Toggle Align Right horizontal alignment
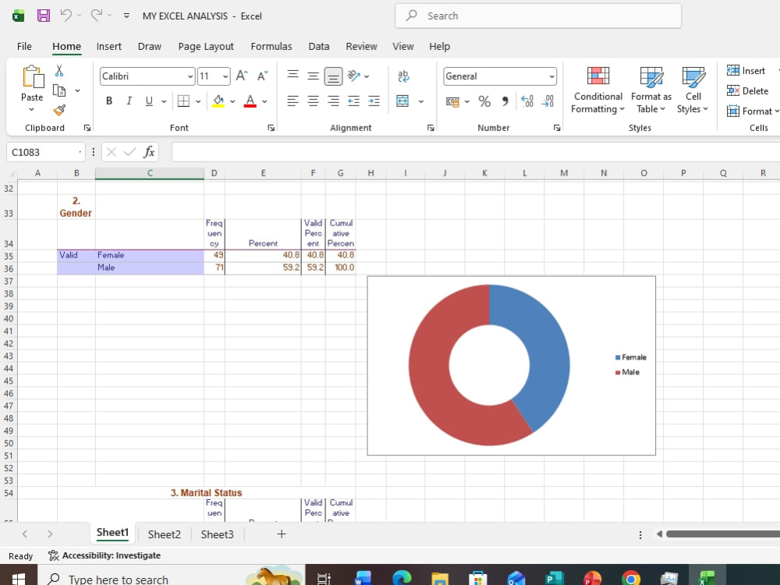Image resolution: width=780 pixels, height=585 pixels. tap(333, 101)
